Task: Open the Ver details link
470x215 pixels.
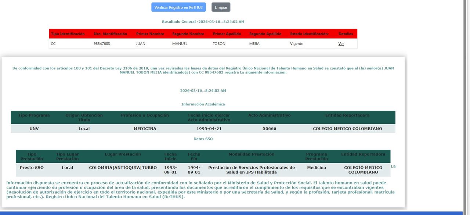Action: pyautogui.click(x=341, y=44)
